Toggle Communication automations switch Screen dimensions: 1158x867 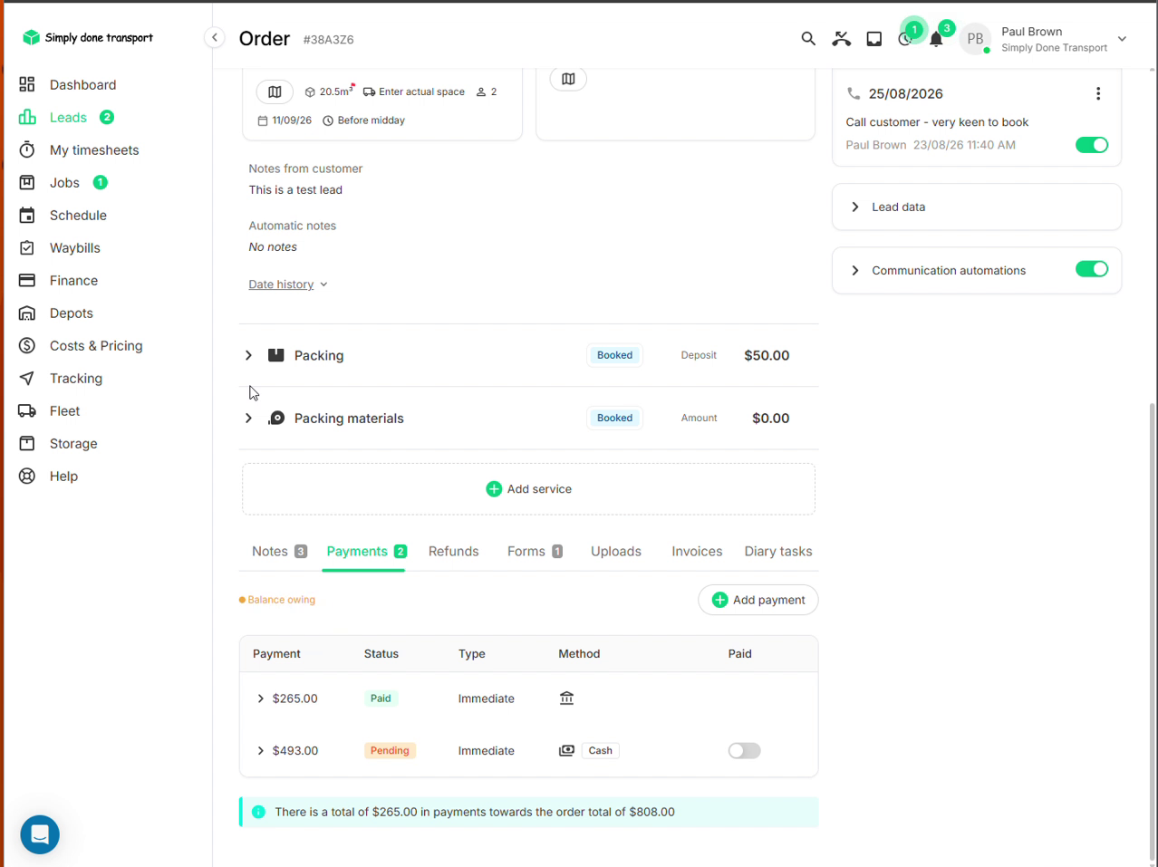(1092, 269)
